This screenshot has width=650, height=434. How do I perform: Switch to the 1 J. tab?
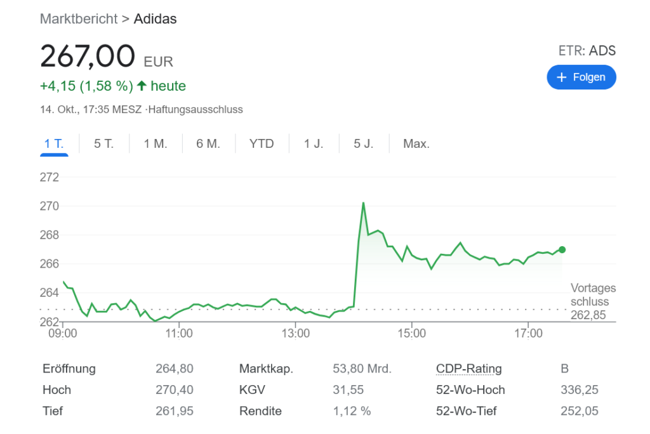click(x=314, y=144)
